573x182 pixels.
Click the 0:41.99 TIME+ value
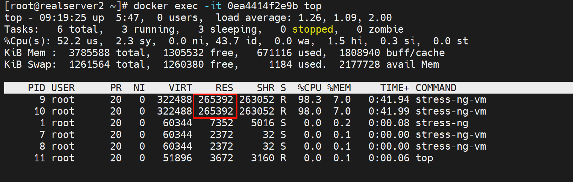point(389,111)
